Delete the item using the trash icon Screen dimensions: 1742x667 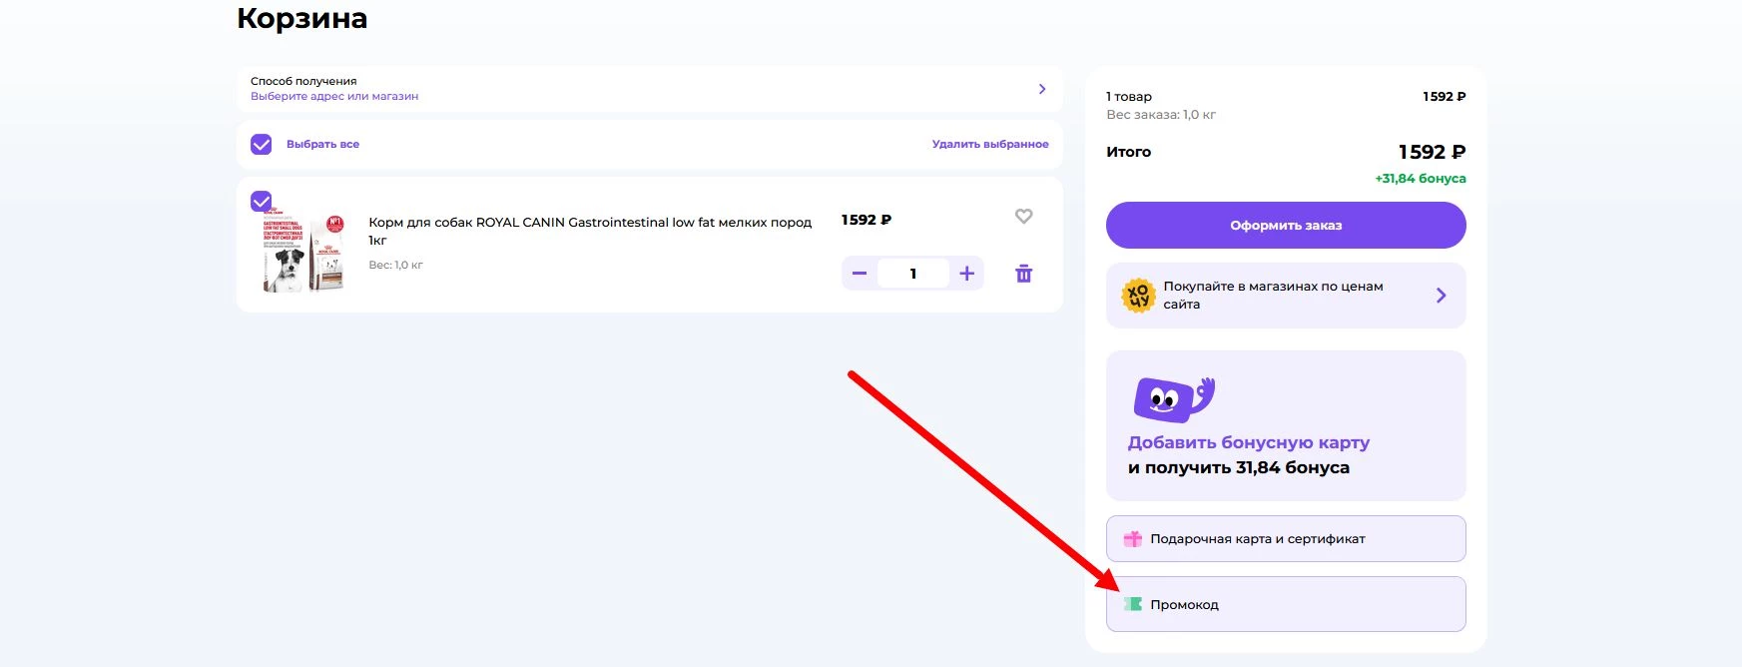1023,274
